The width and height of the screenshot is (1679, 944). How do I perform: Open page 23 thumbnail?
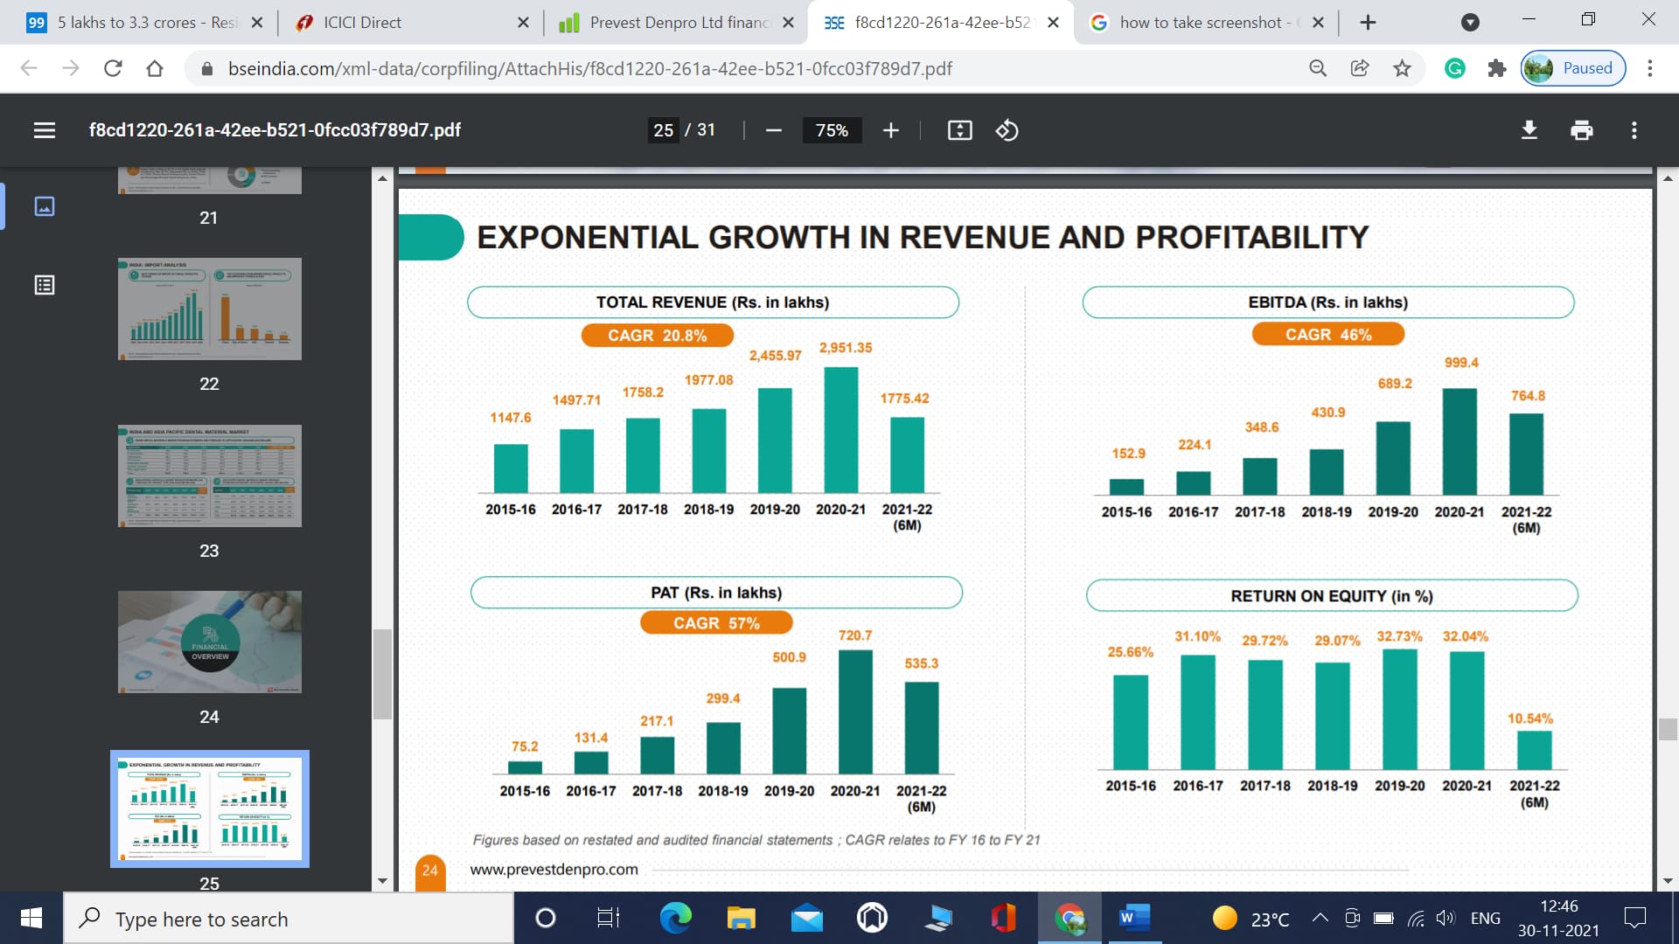[210, 476]
